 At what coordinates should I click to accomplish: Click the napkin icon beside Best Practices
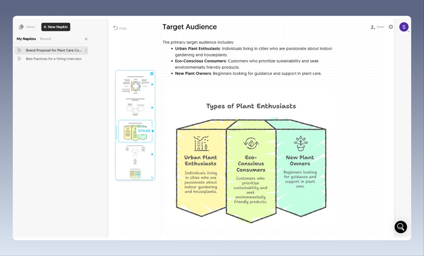pos(19,59)
